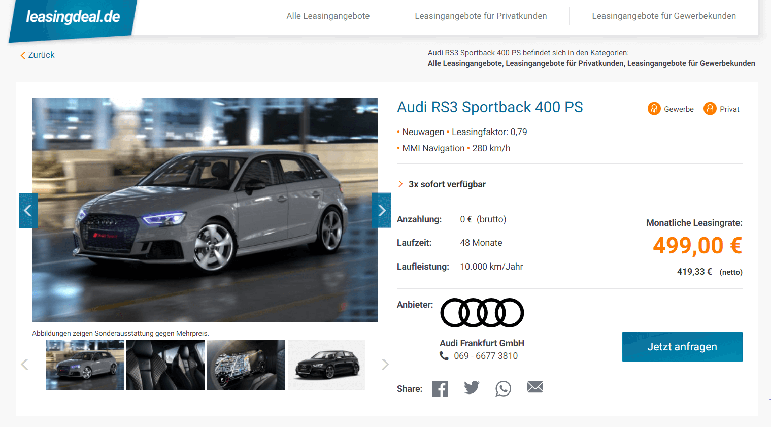
Task: Click 48 Monate Laufzeit value
Action: point(481,243)
